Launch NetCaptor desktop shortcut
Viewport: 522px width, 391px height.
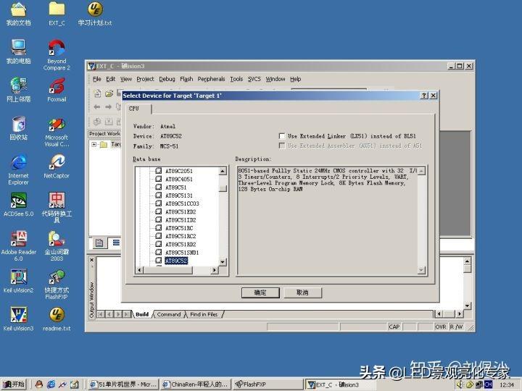coord(57,167)
